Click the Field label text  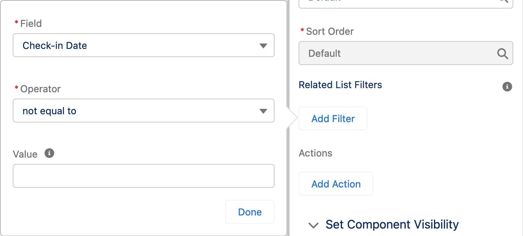tap(31, 24)
